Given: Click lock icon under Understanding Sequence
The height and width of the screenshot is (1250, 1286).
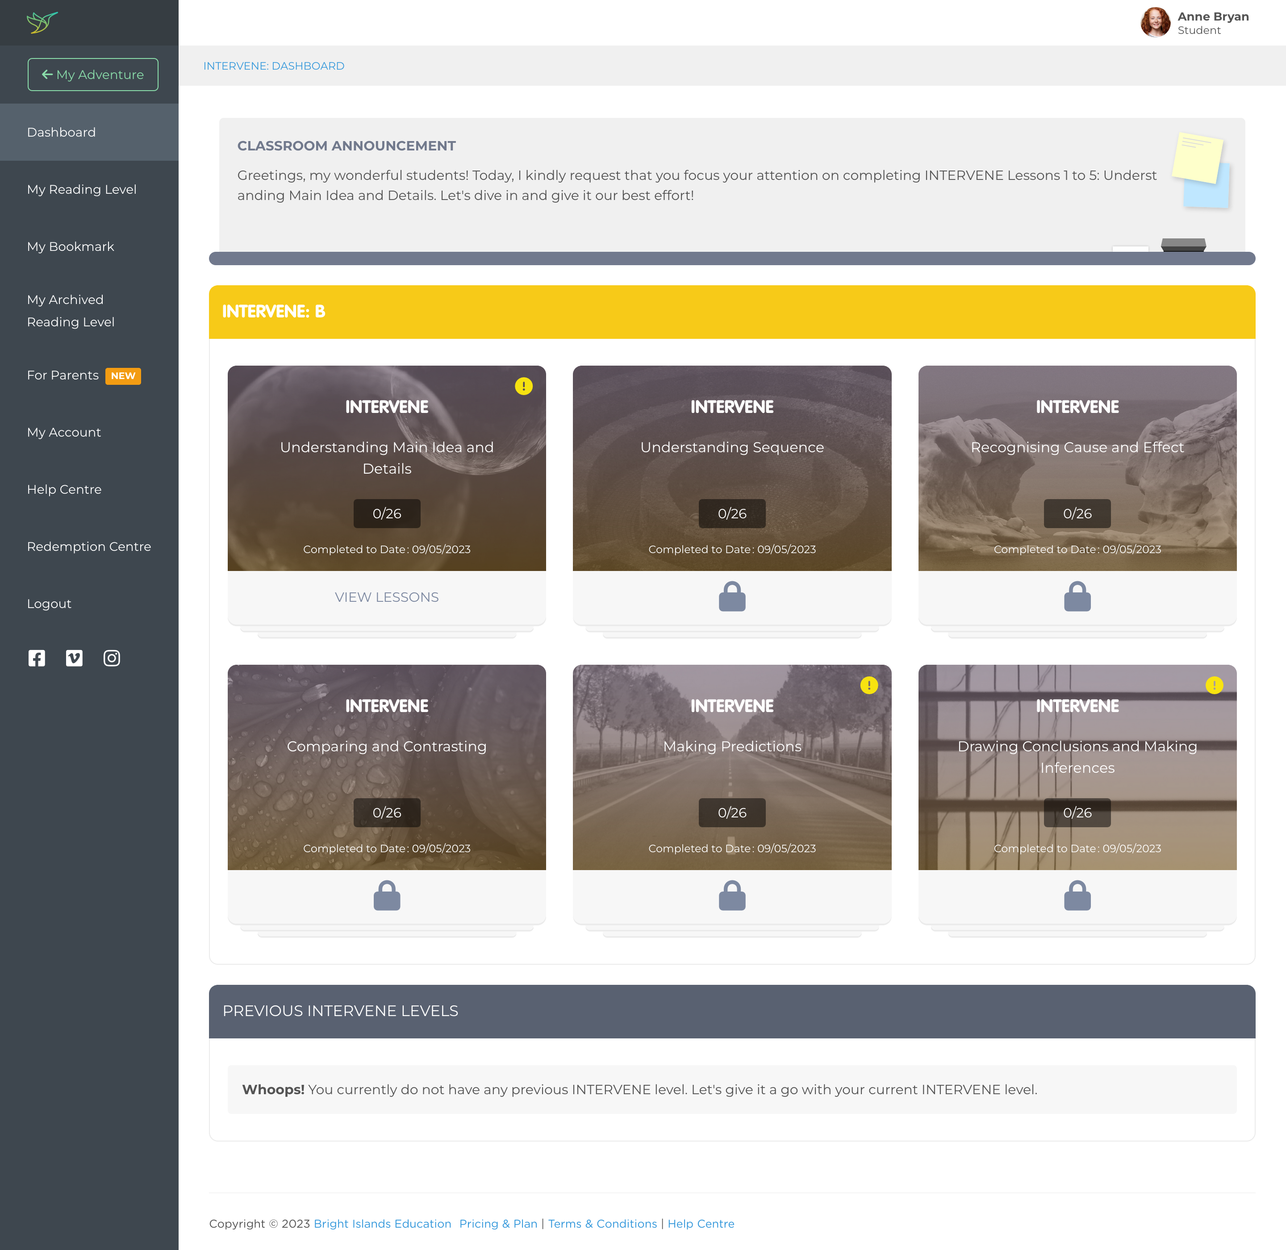Looking at the screenshot, I should (x=732, y=596).
